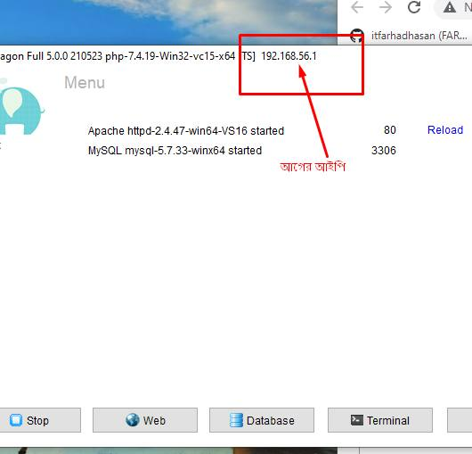Click the globe icon on Web button
This screenshot has height=454, width=472.
coord(133,420)
